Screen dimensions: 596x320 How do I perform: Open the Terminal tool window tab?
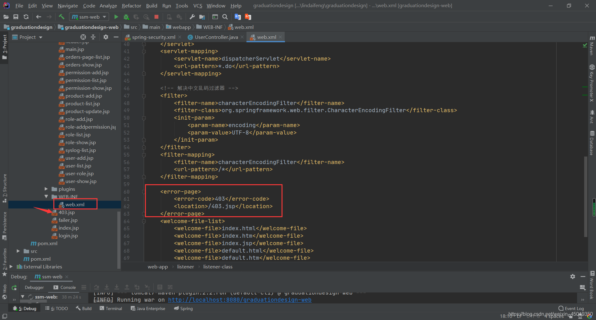(x=111, y=309)
